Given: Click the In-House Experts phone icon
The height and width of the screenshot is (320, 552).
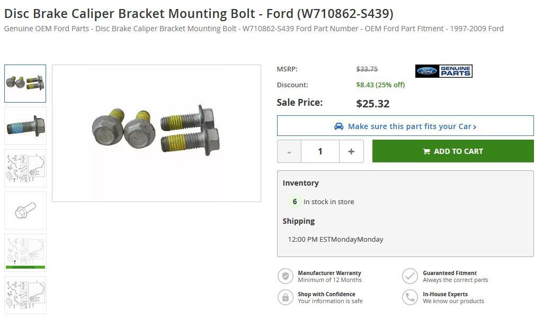Looking at the screenshot, I should coord(409,297).
